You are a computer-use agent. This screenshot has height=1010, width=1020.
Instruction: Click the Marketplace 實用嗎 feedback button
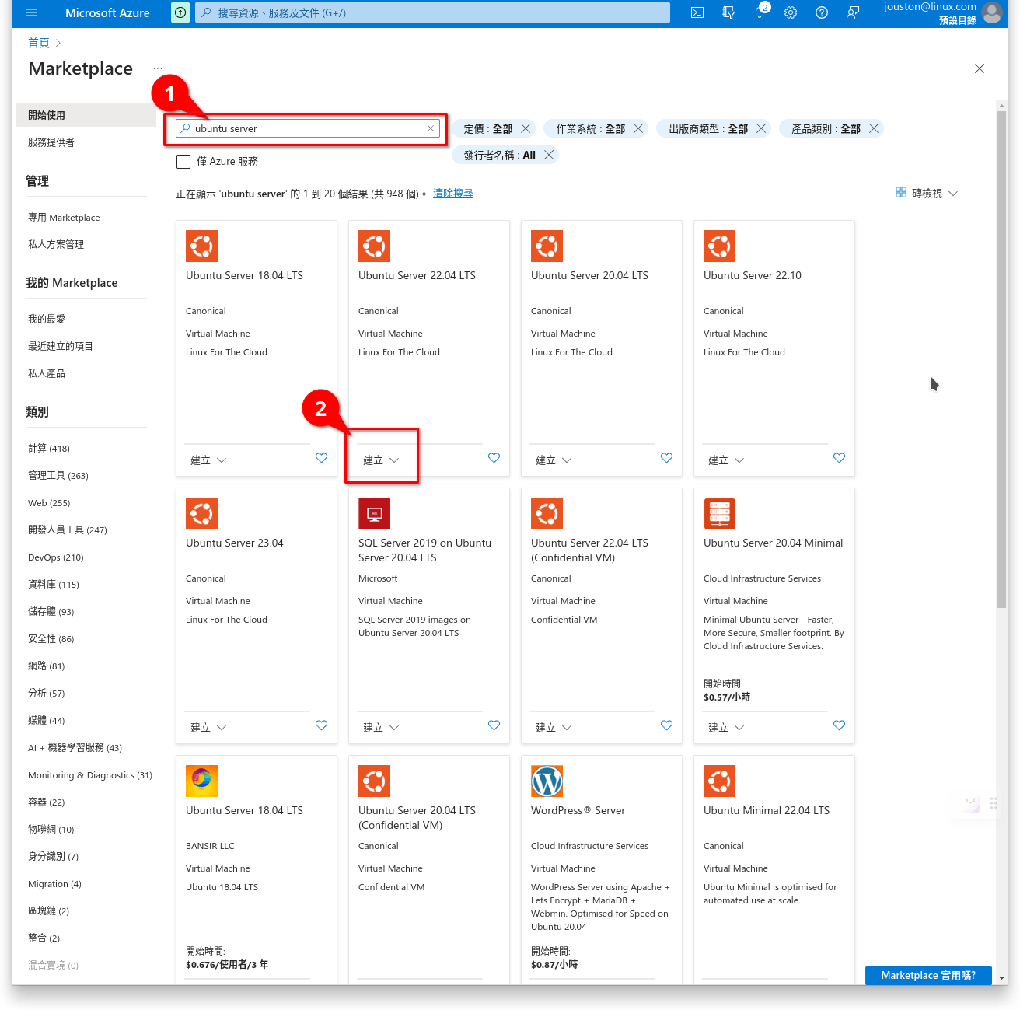[x=928, y=976]
